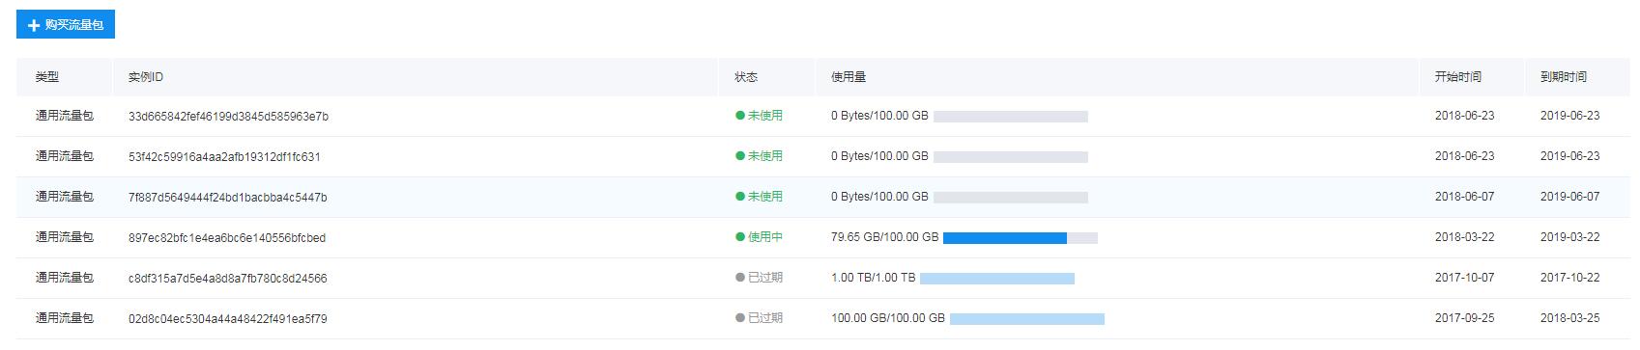Image resolution: width=1640 pixels, height=350 pixels.
Task: Click start date 2018-06-23 in row 33d665842fef
Action: [x=1465, y=116]
